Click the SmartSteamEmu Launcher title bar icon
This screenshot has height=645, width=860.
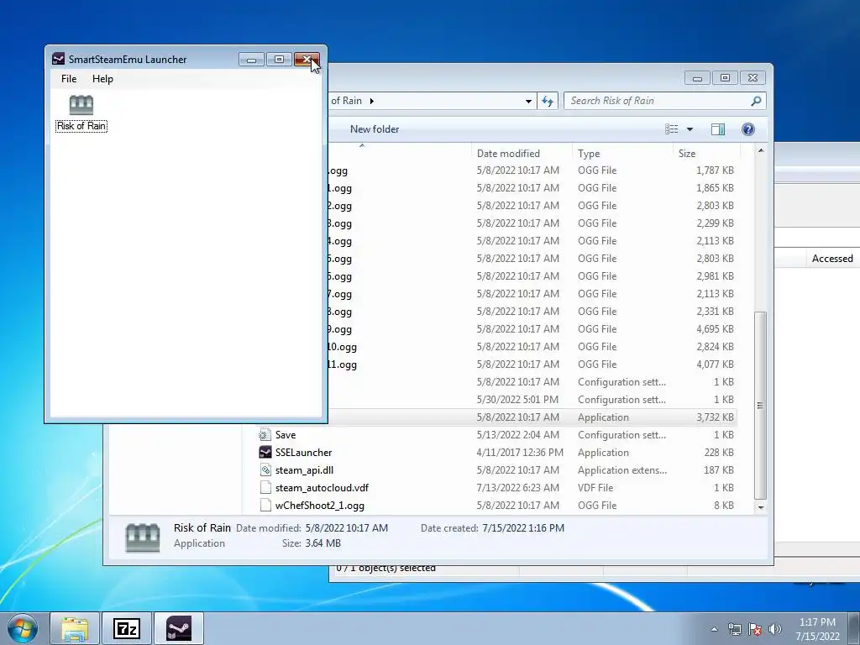point(58,60)
